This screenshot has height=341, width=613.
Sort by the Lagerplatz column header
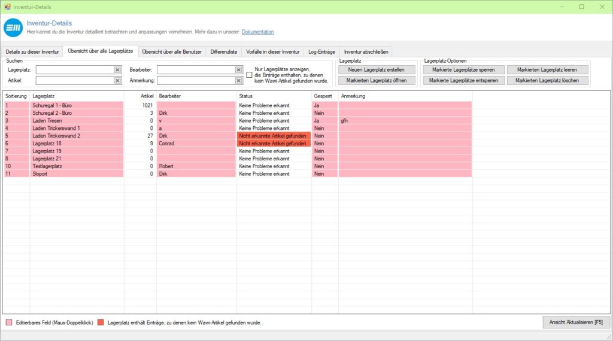coord(77,96)
